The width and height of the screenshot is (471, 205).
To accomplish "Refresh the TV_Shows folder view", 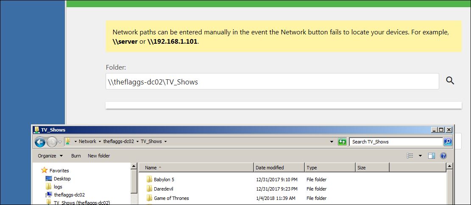I will [x=342, y=142].
